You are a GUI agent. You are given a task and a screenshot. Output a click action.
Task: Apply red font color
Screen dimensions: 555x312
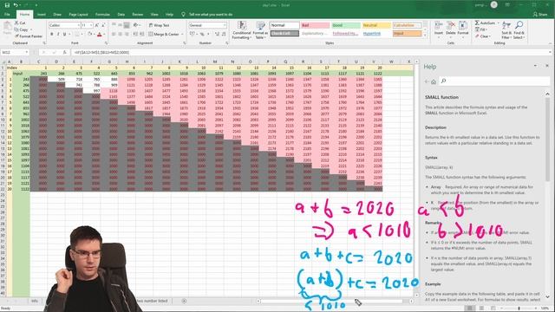coord(99,35)
